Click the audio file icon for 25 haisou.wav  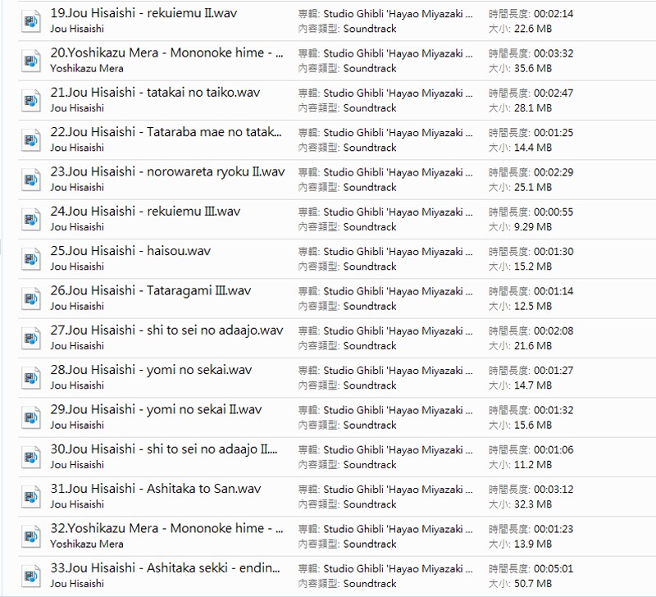point(31,259)
